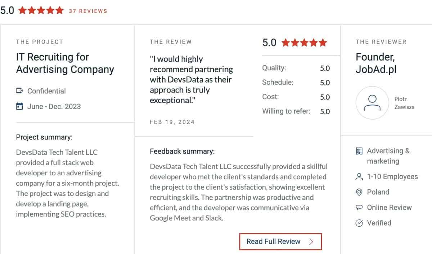Click the Quality score of 5.0
Image resolution: width=432 pixels, height=254 pixels.
325,68
